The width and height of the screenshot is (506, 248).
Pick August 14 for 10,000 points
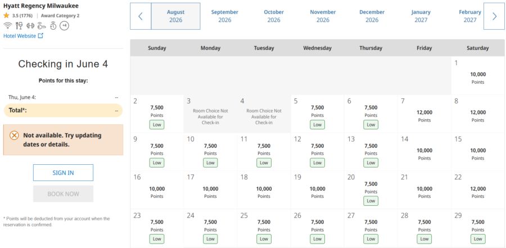click(424, 152)
